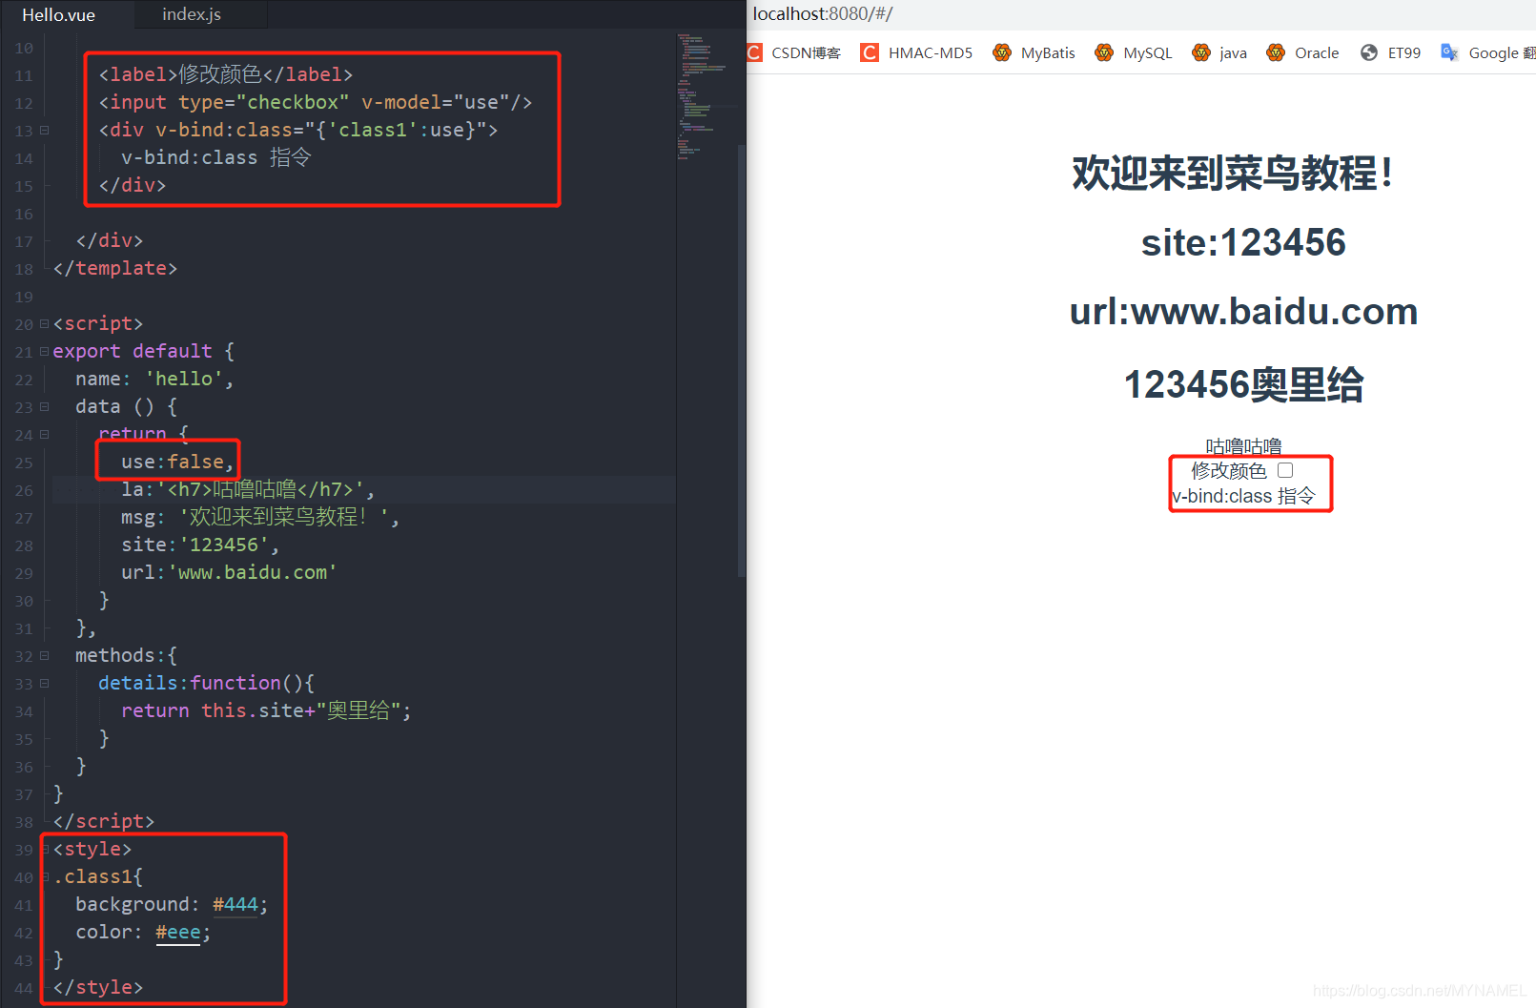The image size is (1536, 1008).
Task: Click line number 26 in the gutter
Action: click(24, 490)
